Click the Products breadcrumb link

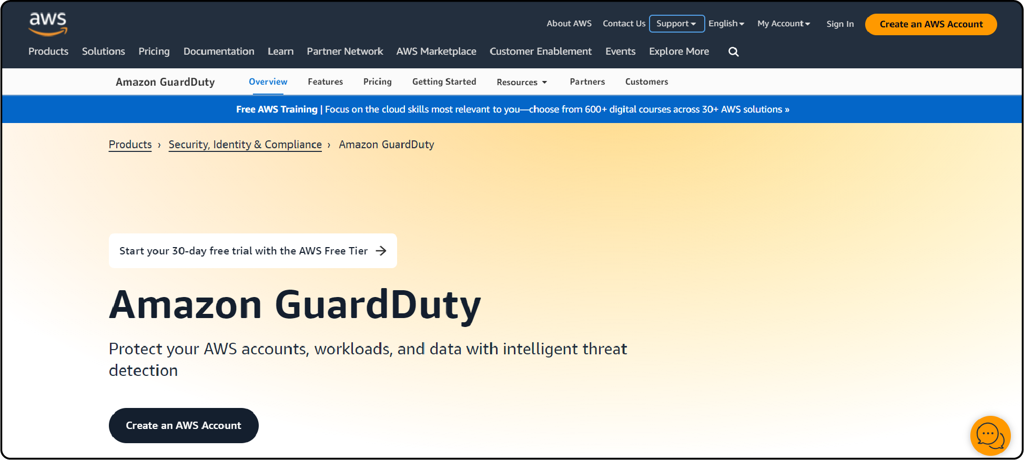[130, 145]
